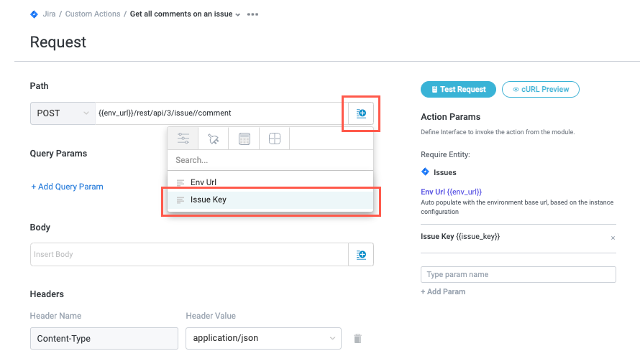Open the sliders parameters tab in popup
The width and height of the screenshot is (640, 356).
click(183, 139)
